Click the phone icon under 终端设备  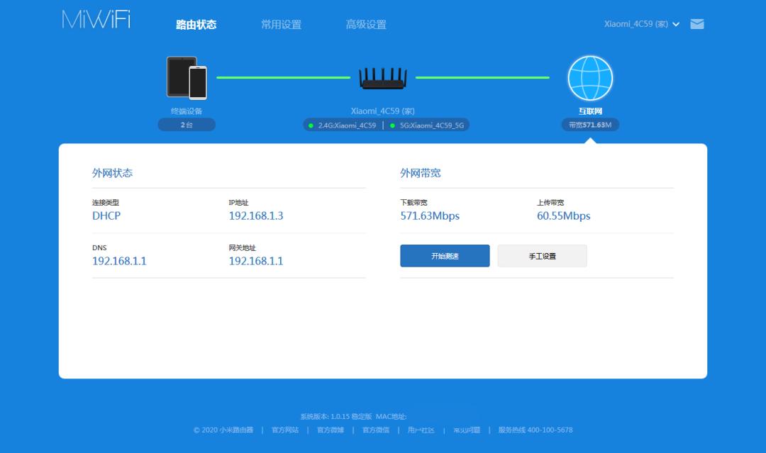(x=196, y=84)
